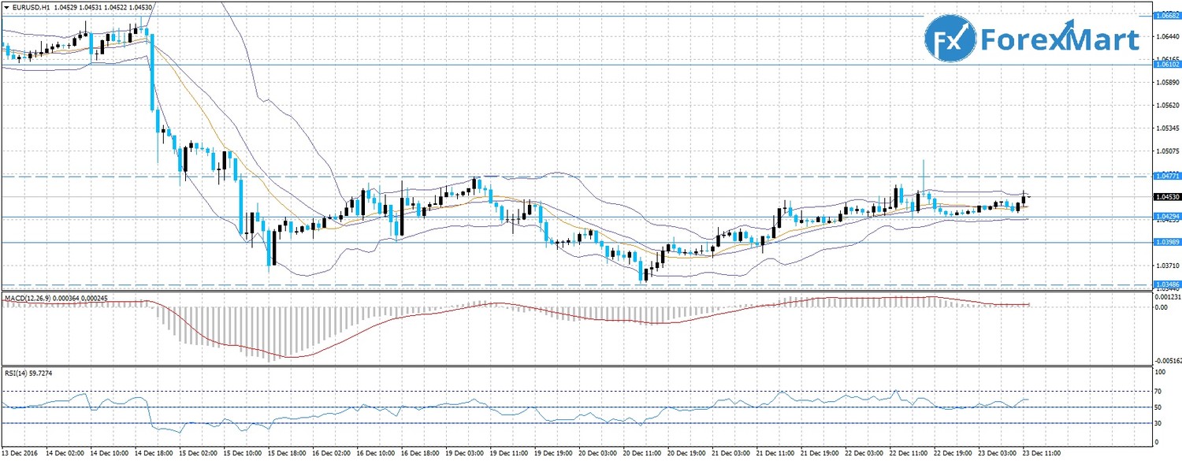The height and width of the screenshot is (461, 1182).
Task: Select the 1.04771 dashed level price tag
Action: (x=1166, y=177)
